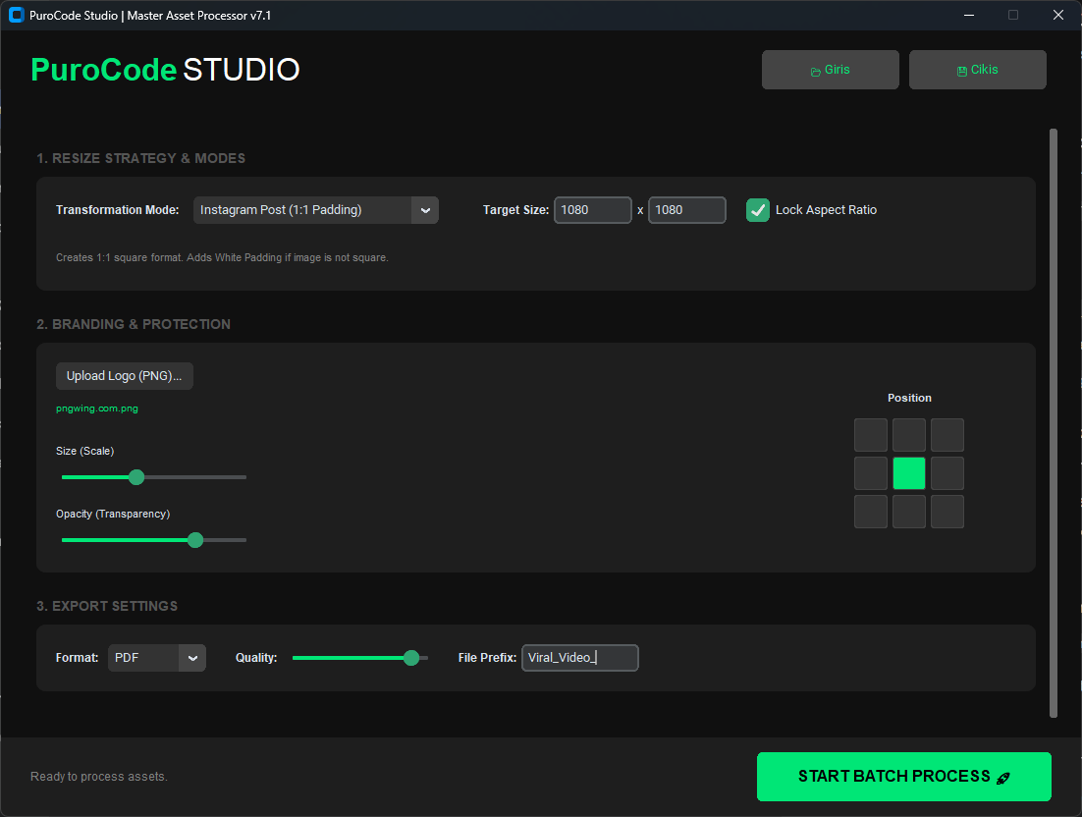Open the Format dropdown showing PDF
1082x817 pixels.
point(156,657)
